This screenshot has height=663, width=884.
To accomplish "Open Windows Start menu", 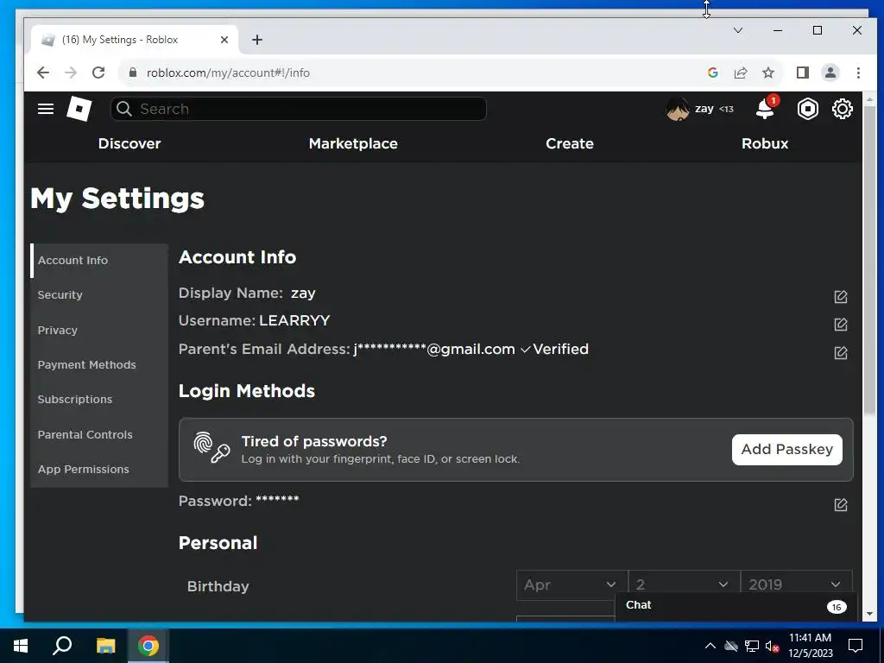I will (x=21, y=646).
